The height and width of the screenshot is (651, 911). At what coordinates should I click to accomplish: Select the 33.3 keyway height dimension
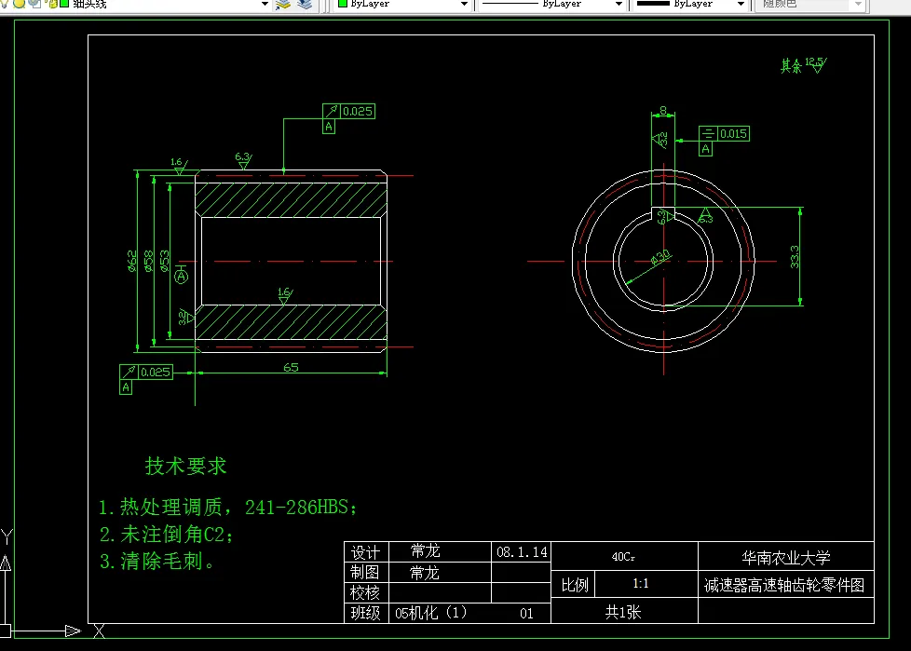coord(795,257)
